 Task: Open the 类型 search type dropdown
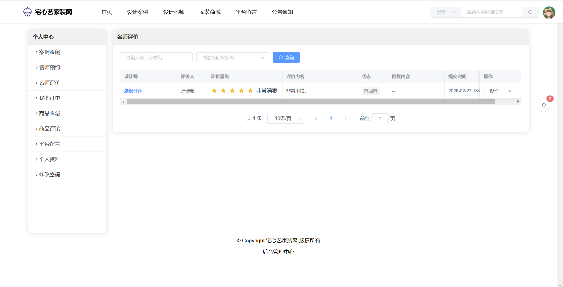446,12
